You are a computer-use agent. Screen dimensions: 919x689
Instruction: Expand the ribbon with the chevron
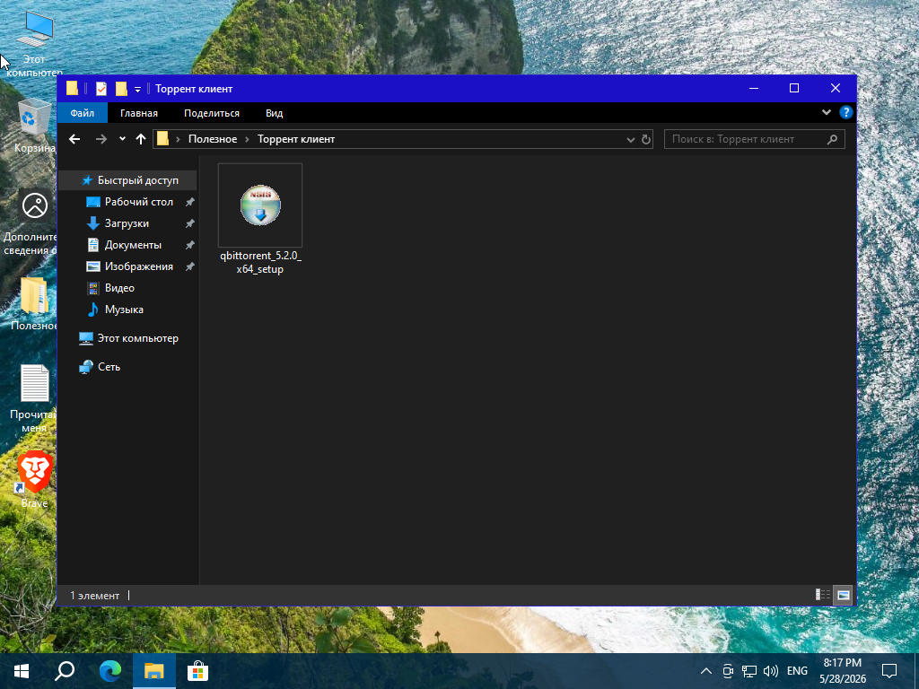827,112
